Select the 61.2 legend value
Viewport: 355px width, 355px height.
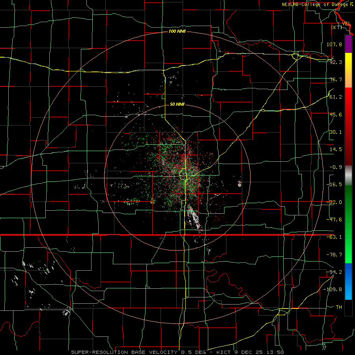click(x=336, y=97)
